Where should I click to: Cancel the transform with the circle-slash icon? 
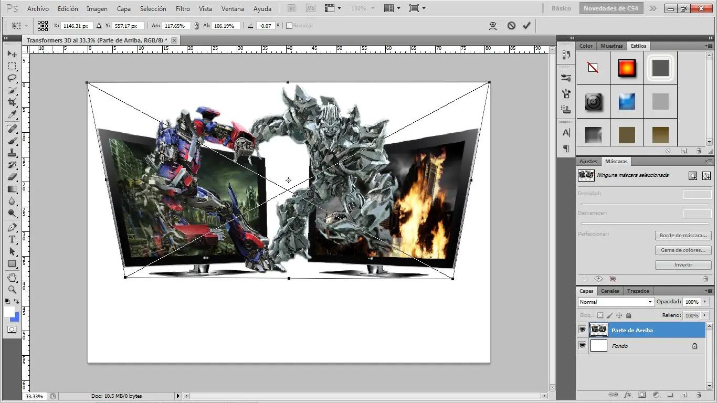[511, 25]
